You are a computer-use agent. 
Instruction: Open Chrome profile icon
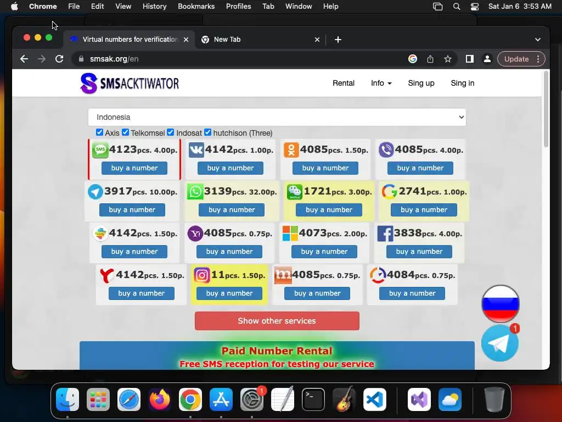pos(487,59)
